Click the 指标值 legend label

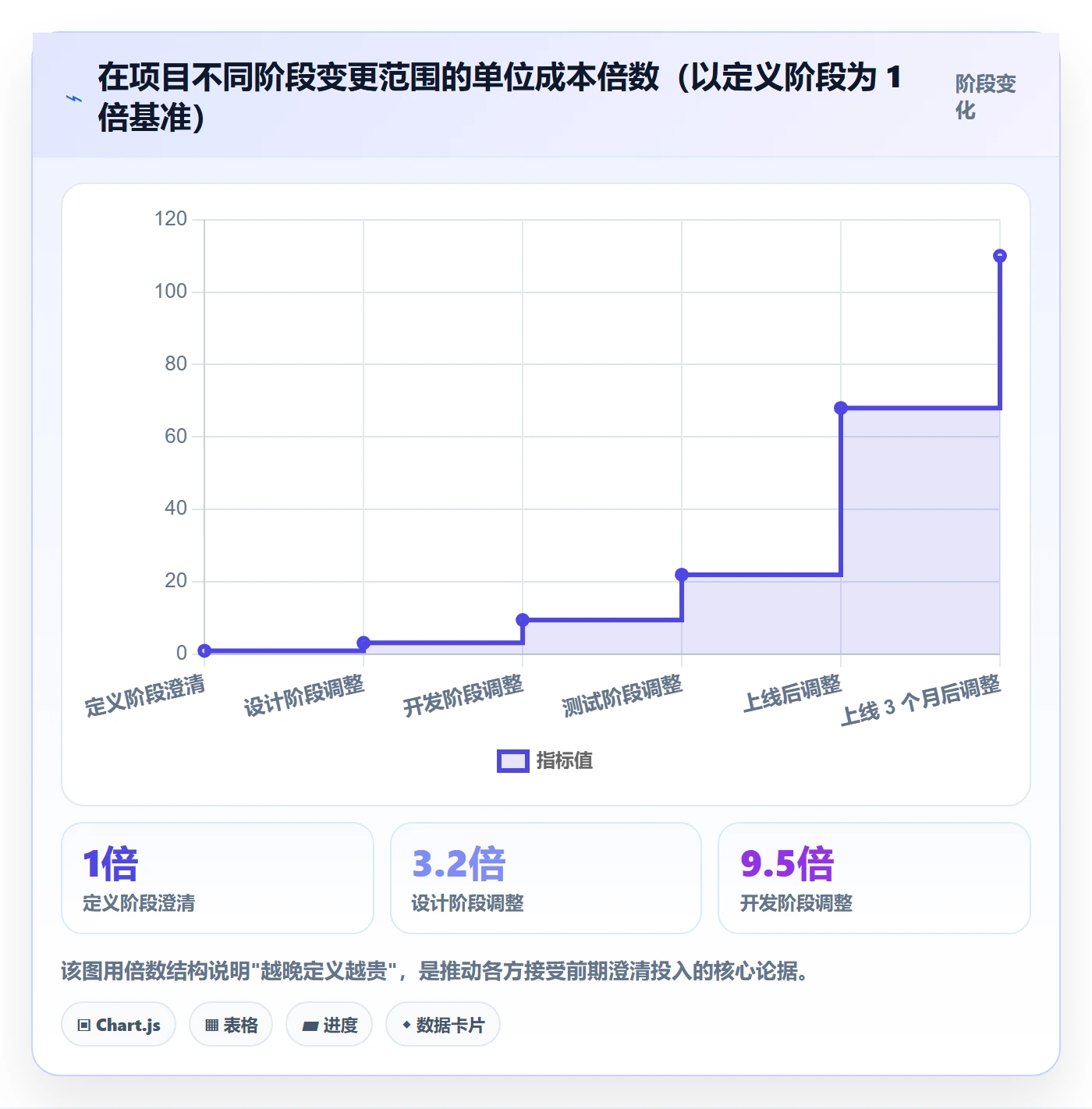pos(565,761)
